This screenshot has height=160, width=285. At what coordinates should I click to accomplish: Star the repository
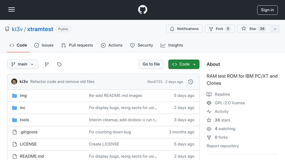click(254, 29)
